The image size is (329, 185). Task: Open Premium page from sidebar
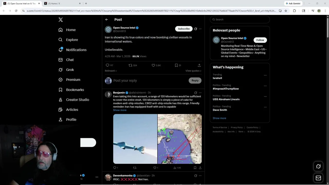pyautogui.click(x=69, y=80)
